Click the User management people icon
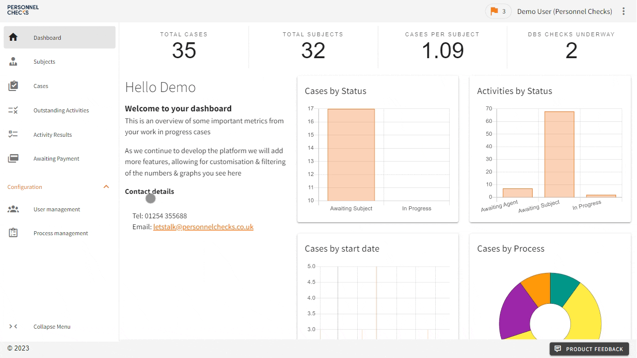Viewport: 637px width, 358px height. point(13,209)
